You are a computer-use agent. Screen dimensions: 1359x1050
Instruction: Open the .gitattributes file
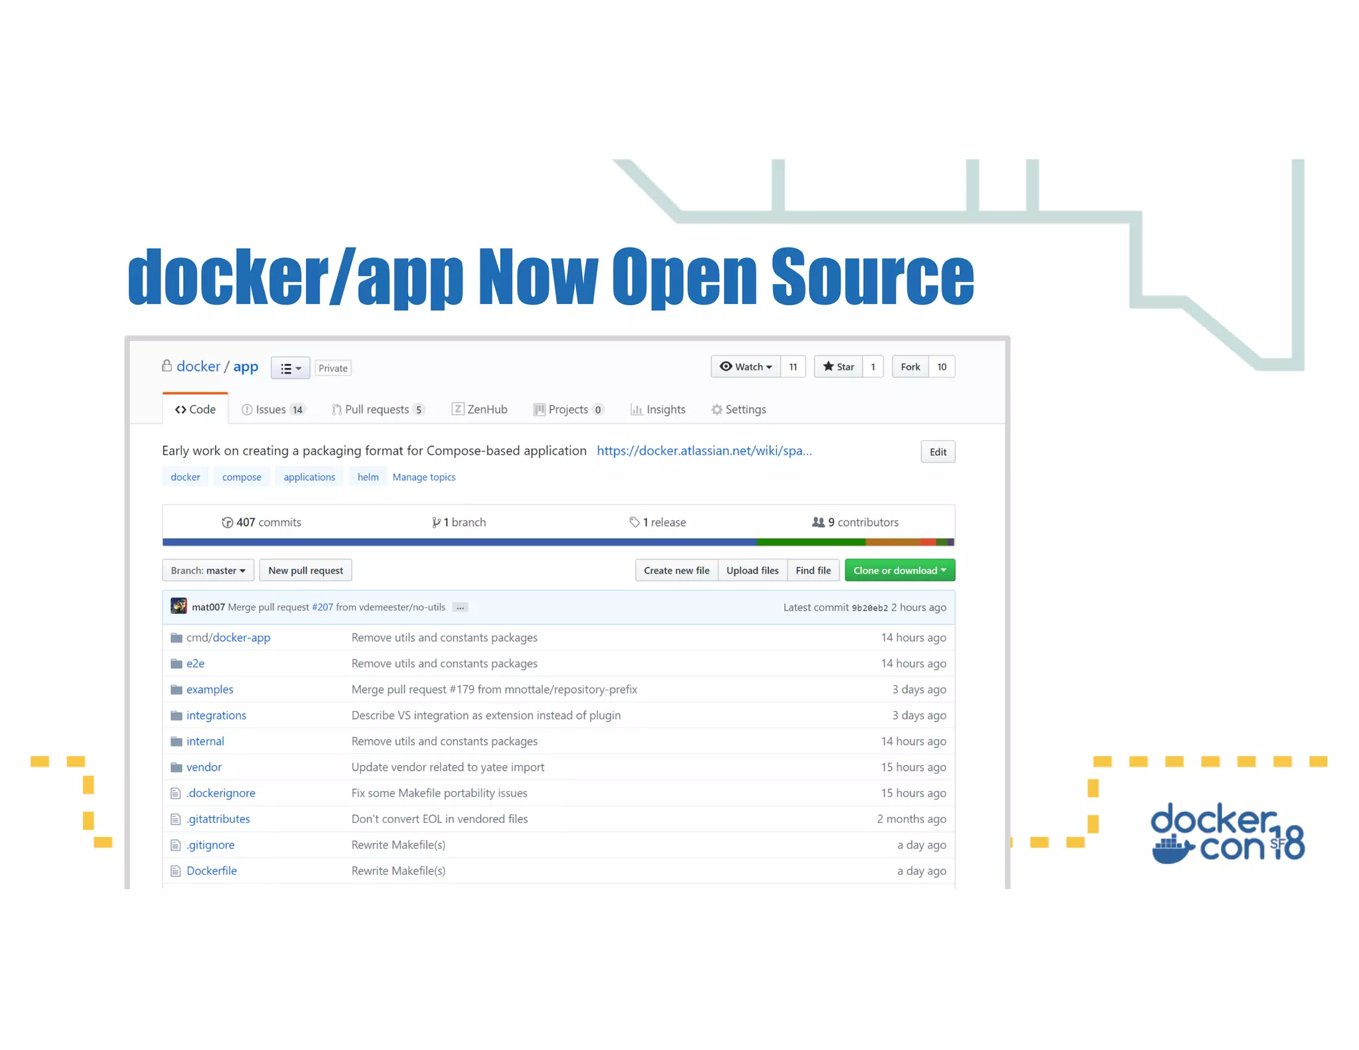coord(218,819)
